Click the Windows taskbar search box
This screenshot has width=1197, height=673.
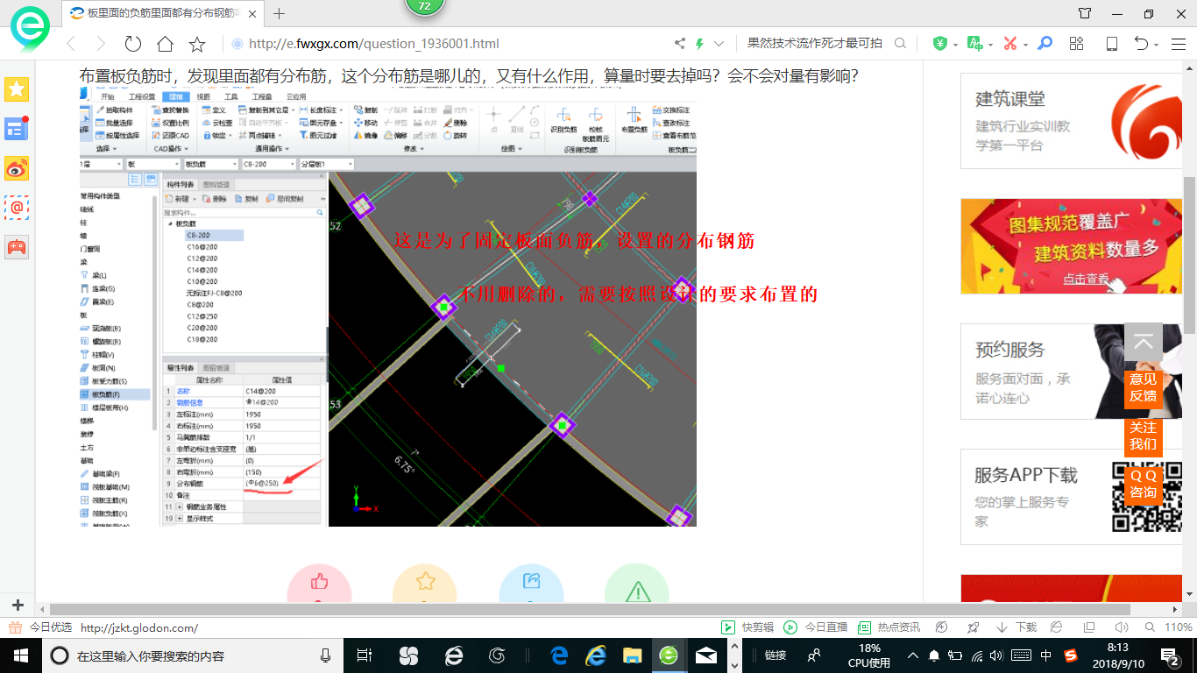click(x=193, y=655)
